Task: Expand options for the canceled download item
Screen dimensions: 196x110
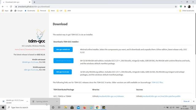Action: pyautogui.click(x=27, y=101)
